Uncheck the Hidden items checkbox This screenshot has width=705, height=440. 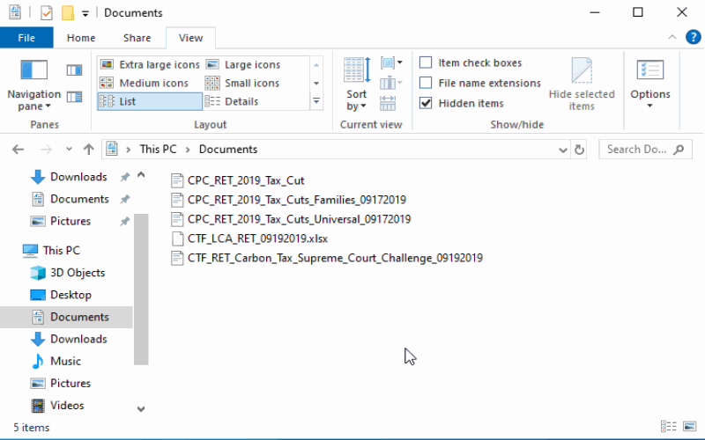[426, 103]
